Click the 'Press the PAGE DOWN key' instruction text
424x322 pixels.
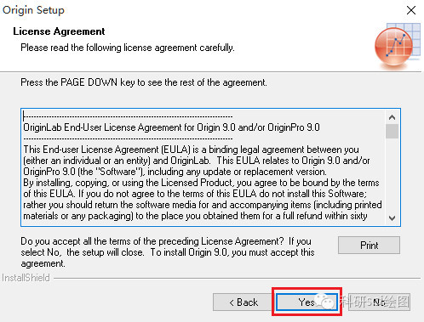click(144, 82)
